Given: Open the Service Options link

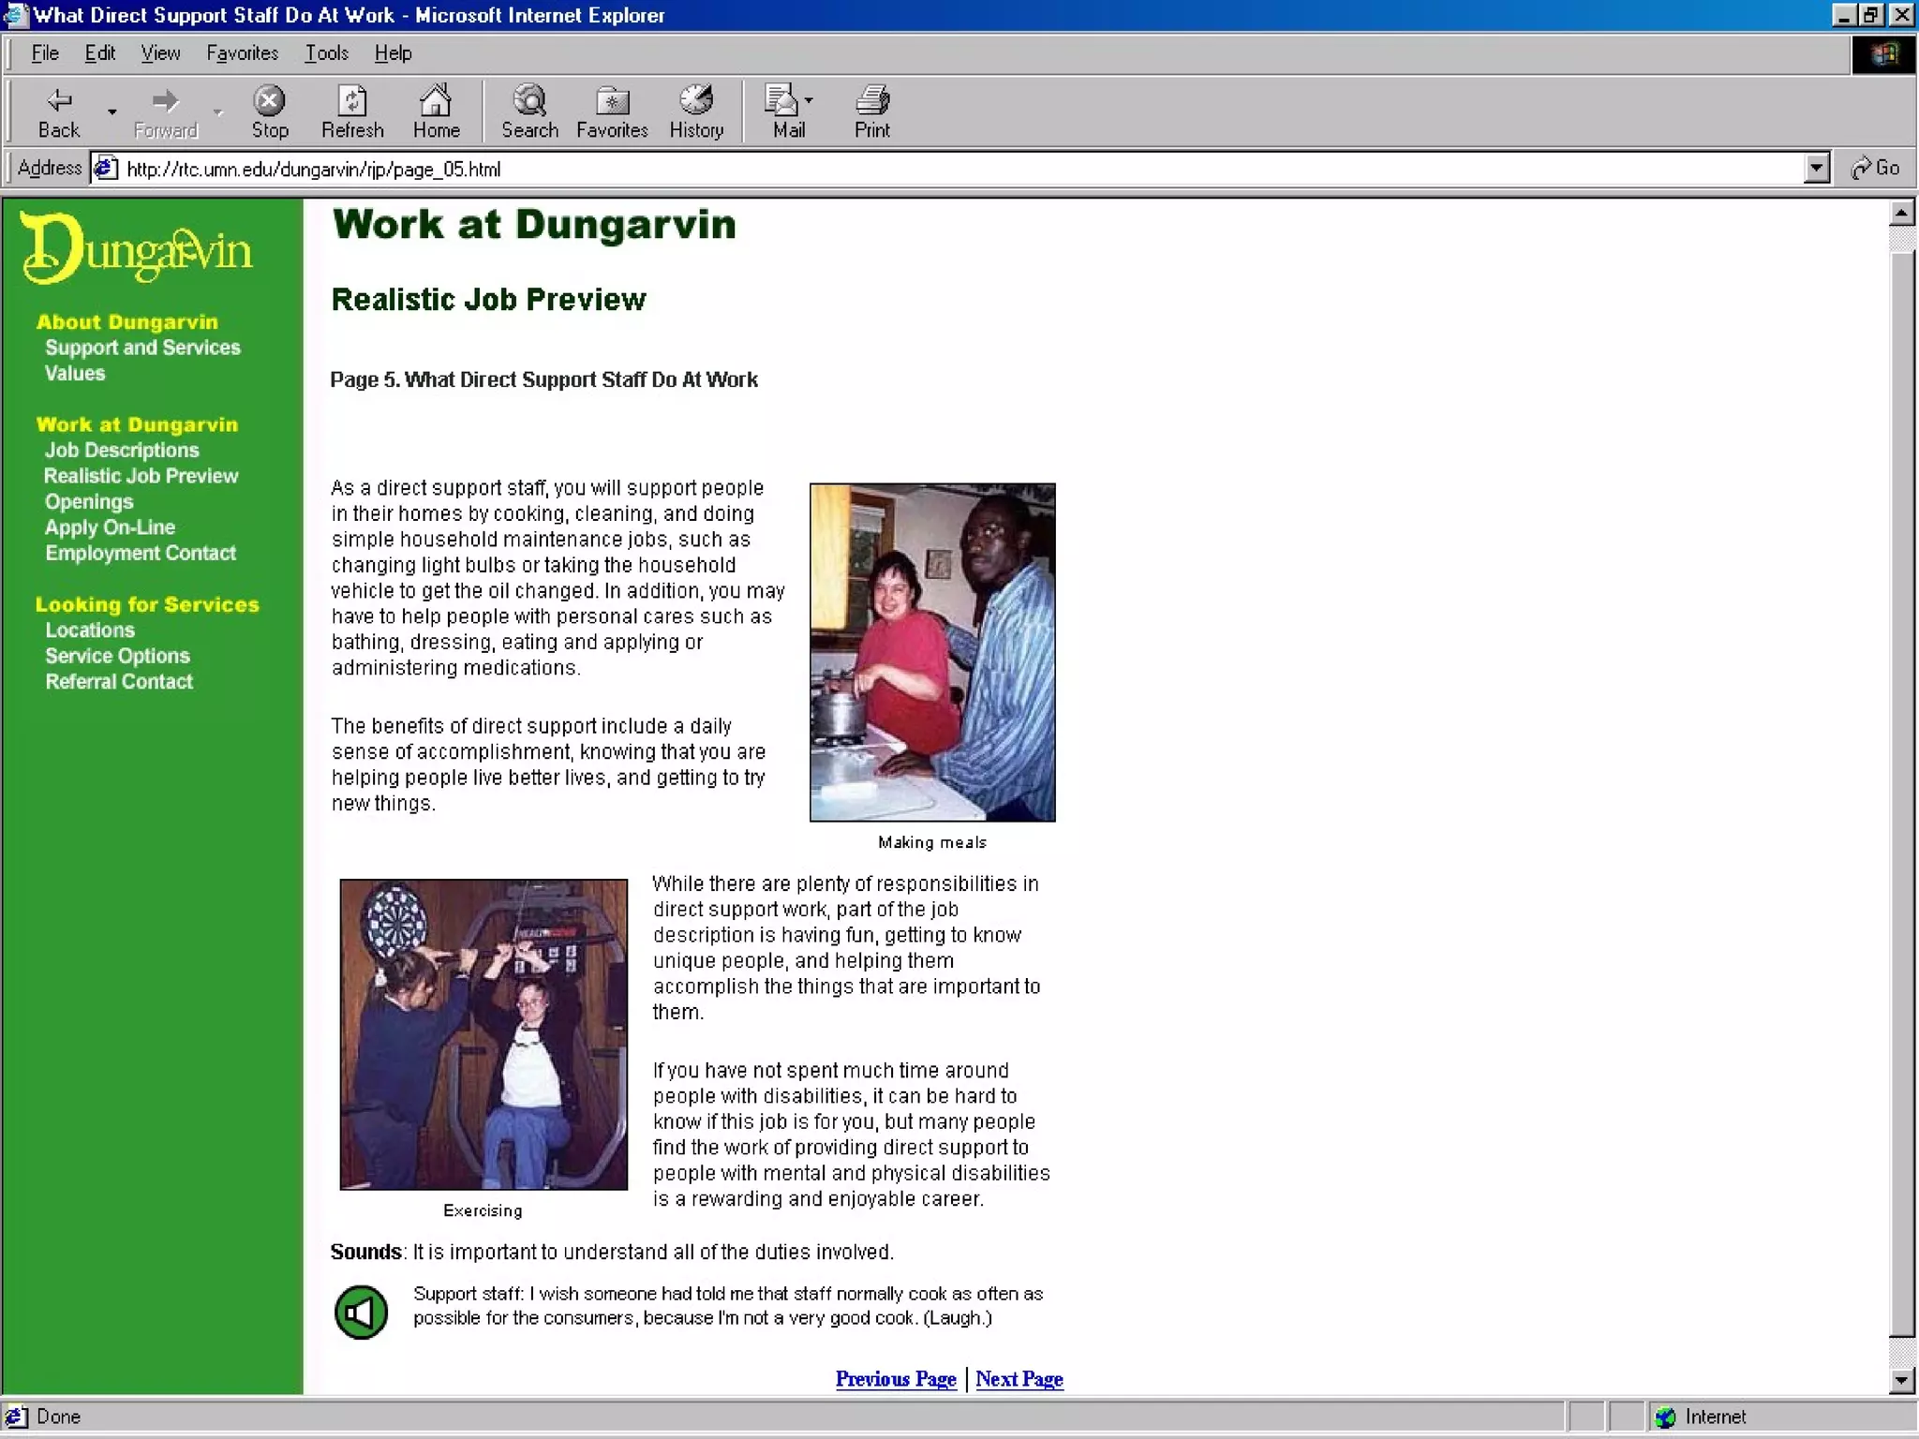Looking at the screenshot, I should click(117, 656).
